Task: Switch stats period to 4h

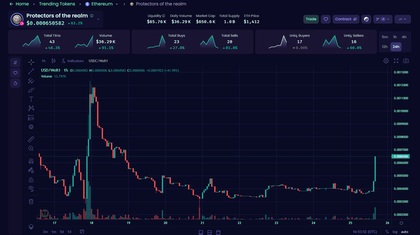Action: pyautogui.click(x=404, y=36)
